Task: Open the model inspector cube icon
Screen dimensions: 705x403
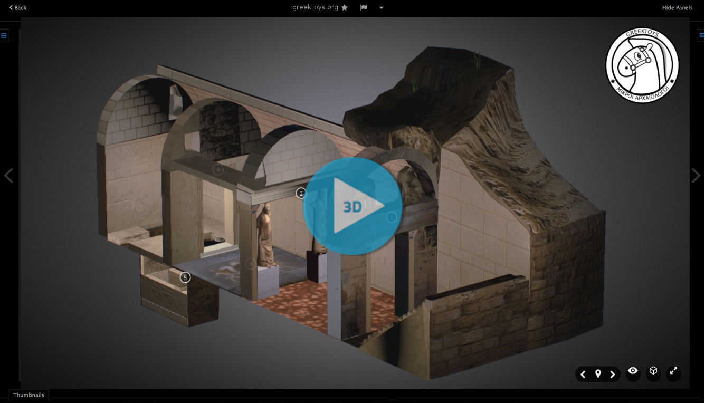Action: (x=653, y=371)
